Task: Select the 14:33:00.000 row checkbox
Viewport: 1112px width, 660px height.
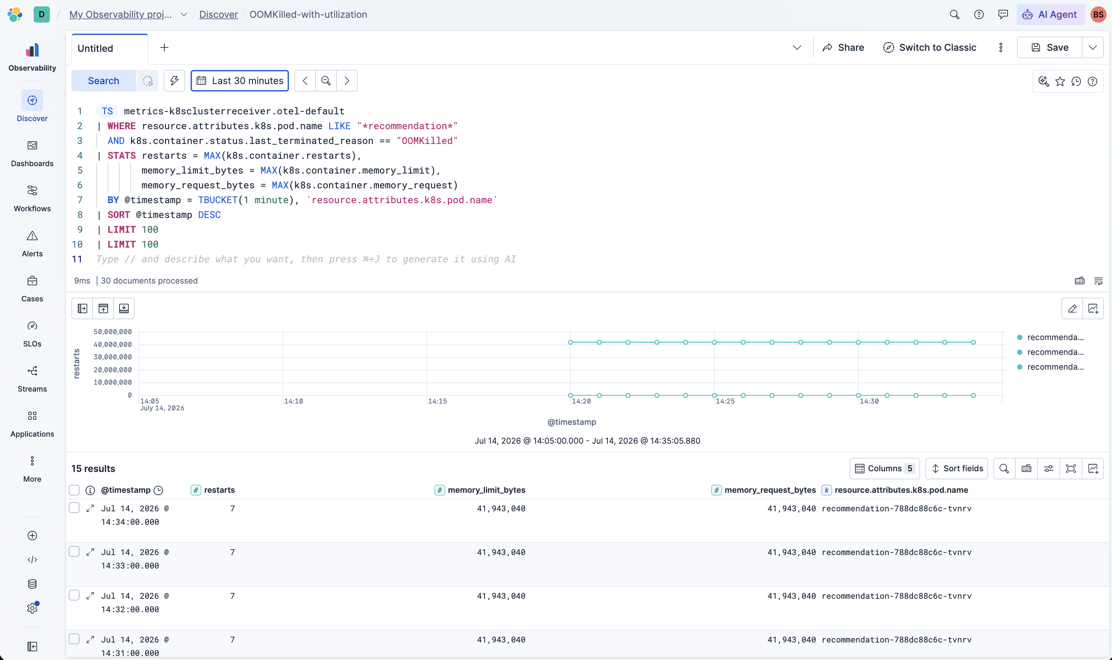Action: (x=74, y=551)
